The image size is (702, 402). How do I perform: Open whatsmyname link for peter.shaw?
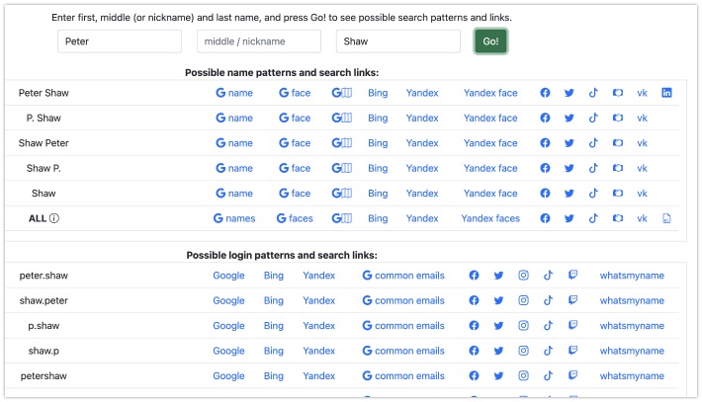tap(632, 276)
